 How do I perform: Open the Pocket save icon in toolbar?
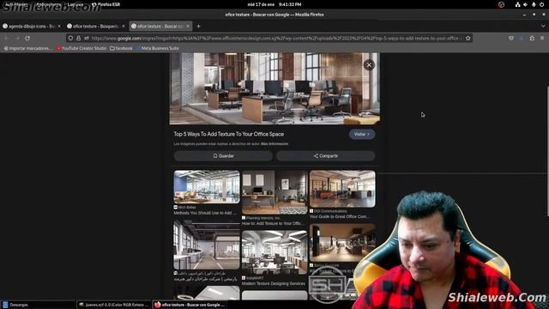511,38
